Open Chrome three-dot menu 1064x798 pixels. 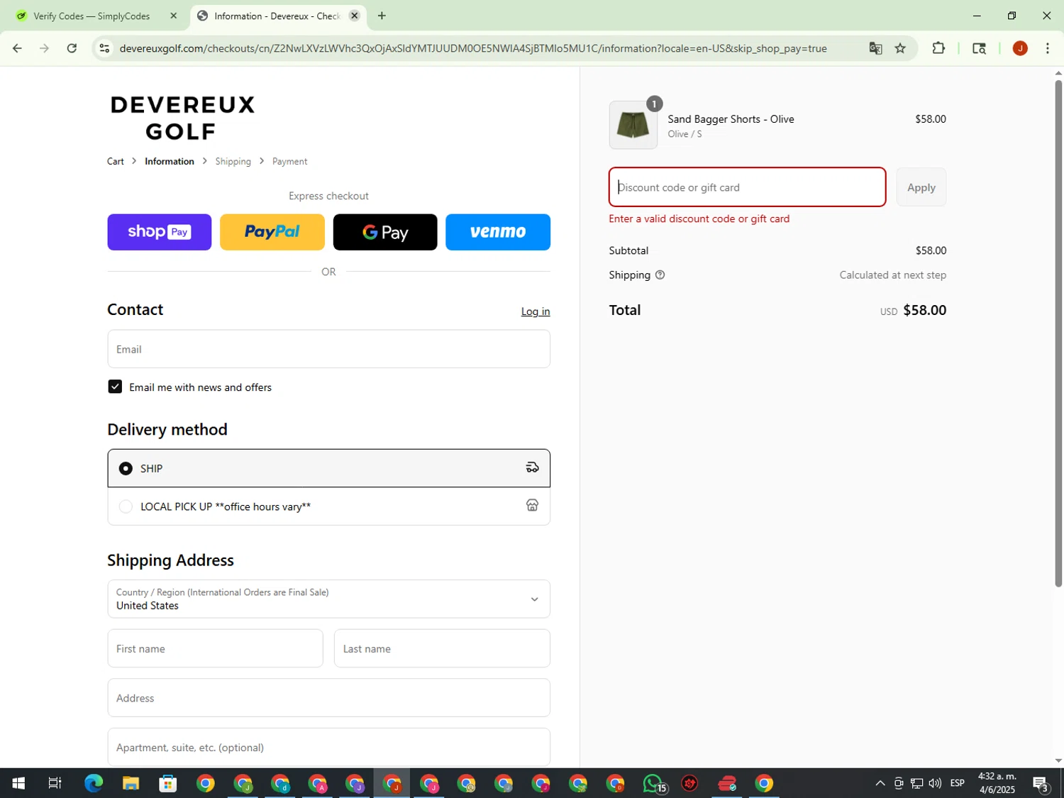(x=1048, y=48)
